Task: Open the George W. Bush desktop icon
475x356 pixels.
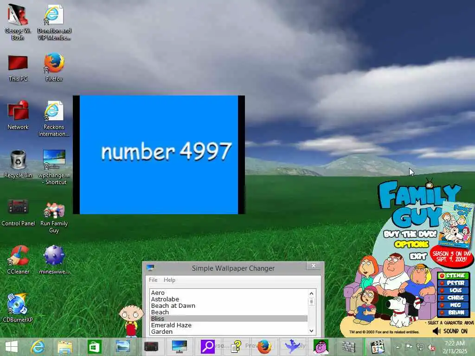Action: 18,22
